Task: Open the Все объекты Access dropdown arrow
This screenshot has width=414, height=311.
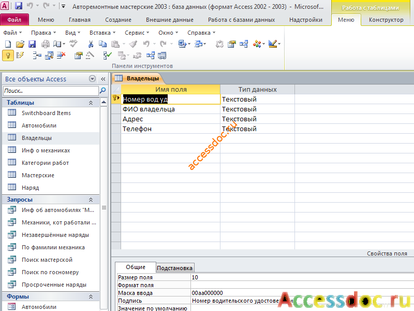Action: pyautogui.click(x=92, y=79)
